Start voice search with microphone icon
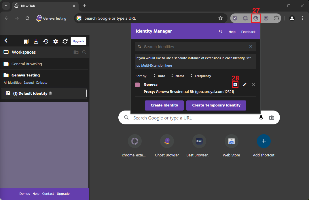Viewport: 309px width, 200px height. coord(261,118)
